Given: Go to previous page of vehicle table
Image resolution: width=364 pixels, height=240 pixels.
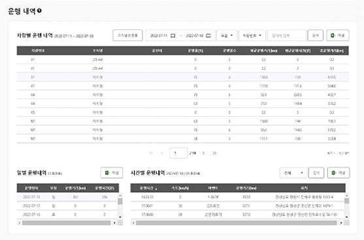Looking at the screenshot, I should [x=162, y=153].
